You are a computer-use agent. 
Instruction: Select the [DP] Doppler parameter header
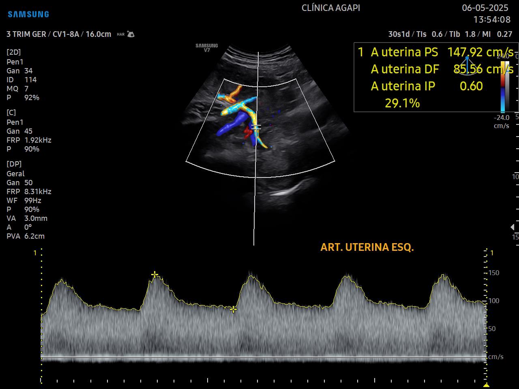14,164
